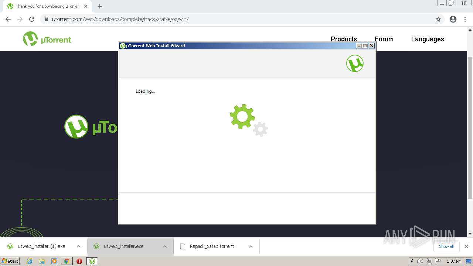Open the red Opera taskbar icon
473x266 pixels.
[x=79, y=261]
